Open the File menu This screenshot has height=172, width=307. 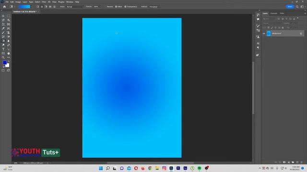pos(7,2)
